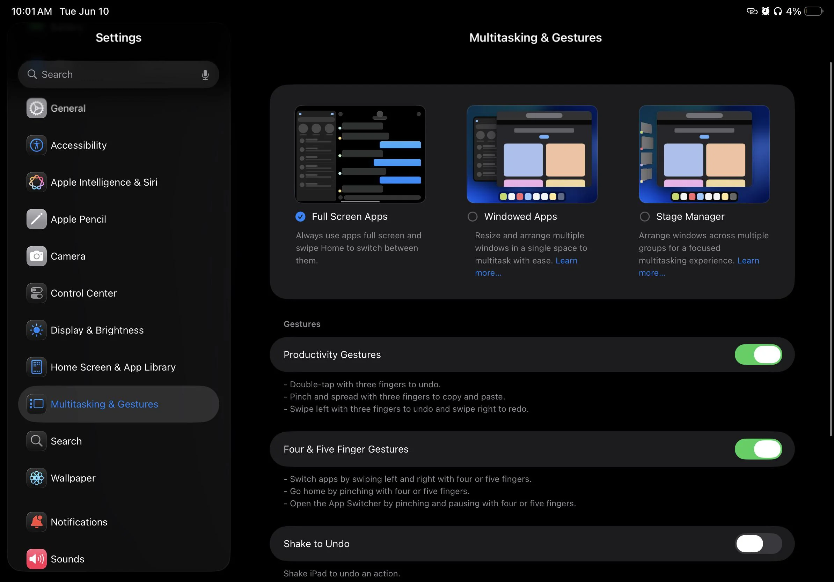The image size is (834, 582).
Task: Tap Learn more under Windowed Apps
Action: [x=566, y=261]
